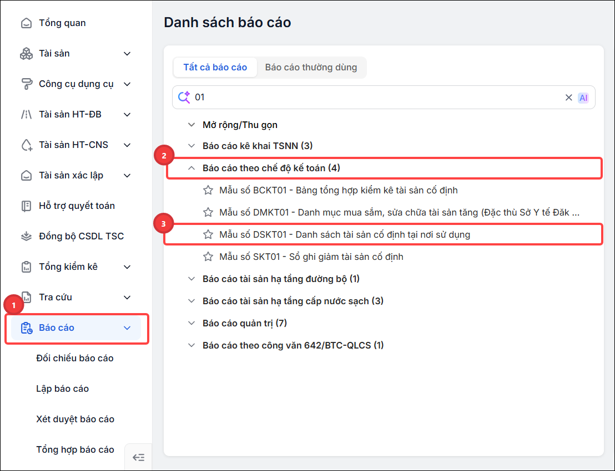The width and height of the screenshot is (615, 471).
Task: Click in the report search field
Action: [384, 98]
